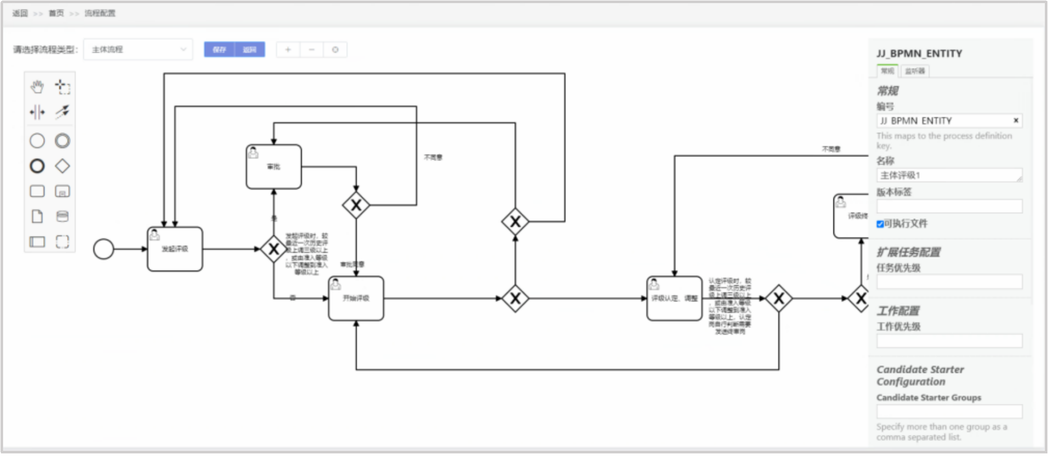This screenshot has width=1049, height=456.
Task: Create an intermediate event from the palette
Action: click(63, 141)
